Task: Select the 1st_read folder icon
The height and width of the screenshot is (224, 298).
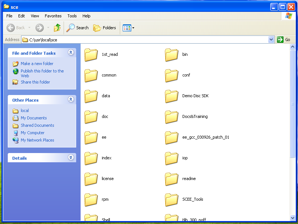Action: 91,55
